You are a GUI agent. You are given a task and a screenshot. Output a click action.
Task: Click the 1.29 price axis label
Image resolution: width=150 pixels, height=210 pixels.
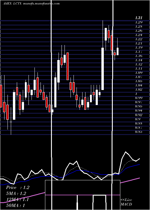click(x=139, y=22)
